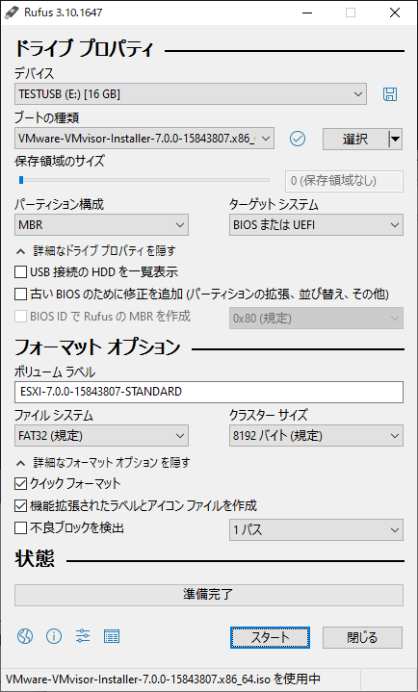Open ファイル システム FAT32 dropdown
This screenshot has height=692, width=418.
click(102, 436)
